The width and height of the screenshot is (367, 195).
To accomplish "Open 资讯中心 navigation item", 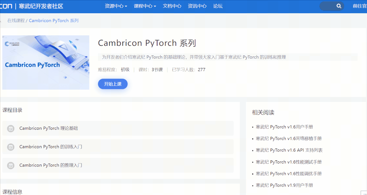I will (x=197, y=6).
